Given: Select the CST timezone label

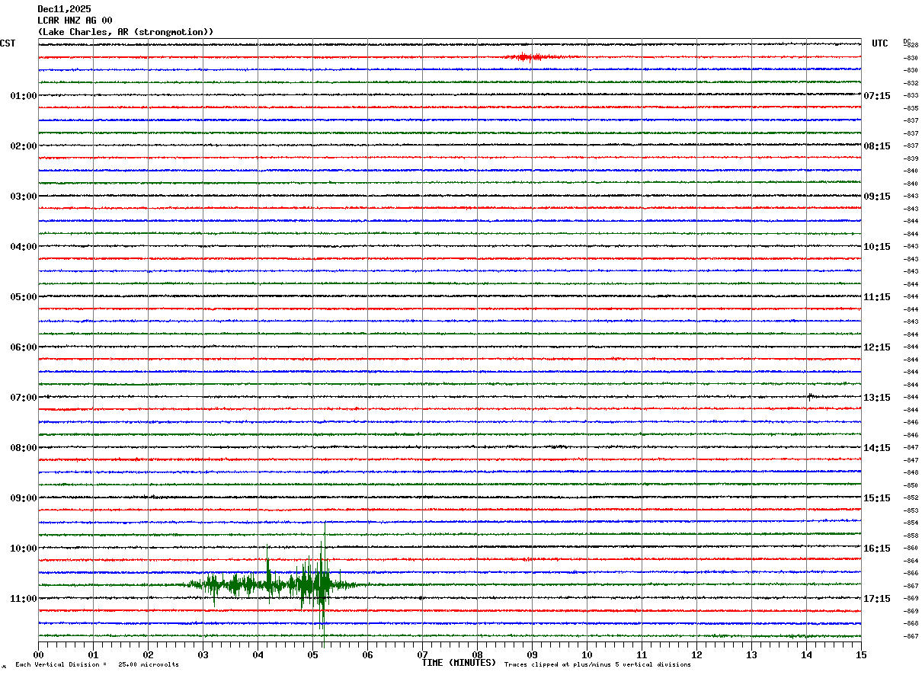Looking at the screenshot, I should click(8, 43).
